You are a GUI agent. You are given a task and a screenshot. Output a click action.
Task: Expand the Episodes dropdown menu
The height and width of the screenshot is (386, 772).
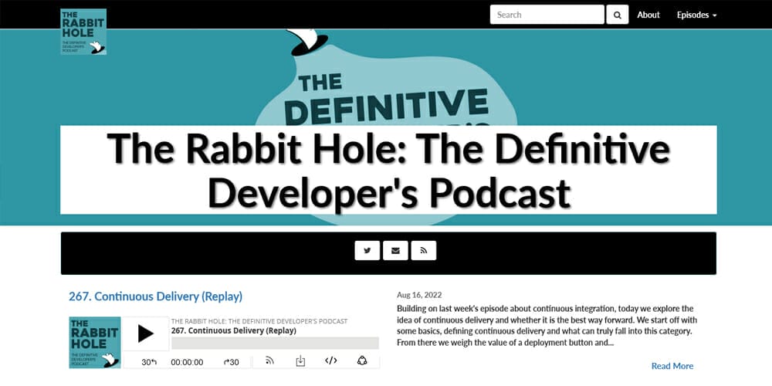coord(696,15)
